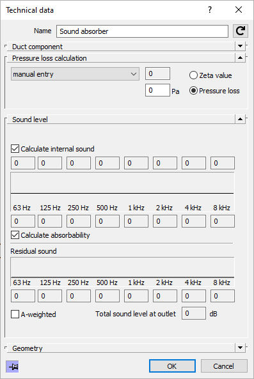Screen dimensions: 254x379
Task: Click absorbability field below upper 2 kHz label
Action: tap(165, 221)
